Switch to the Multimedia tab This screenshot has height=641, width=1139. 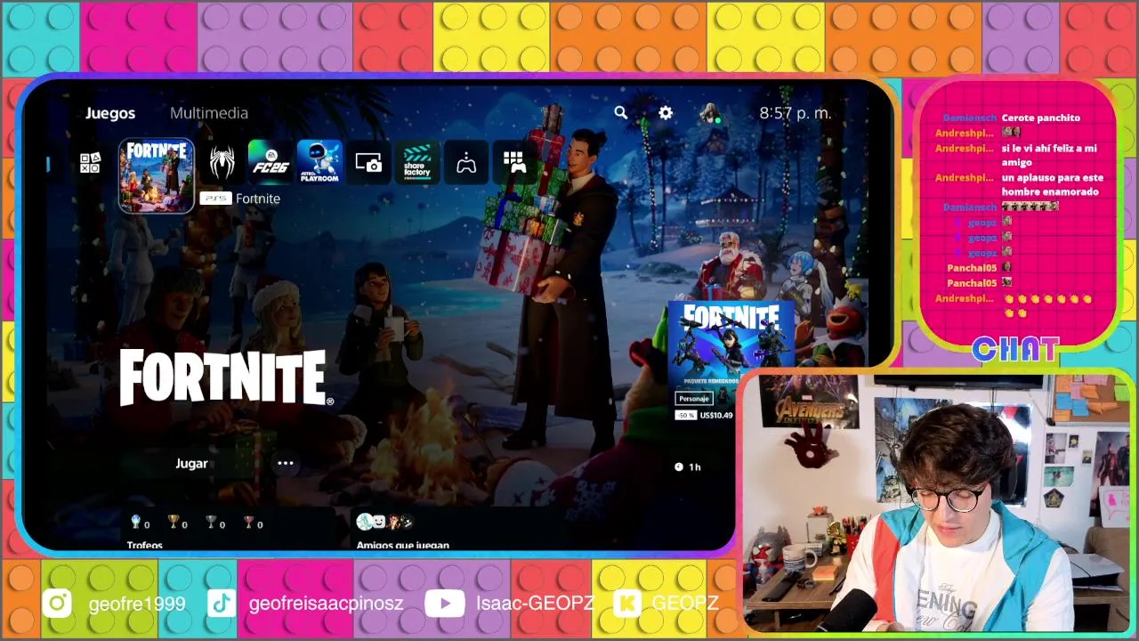pos(209,113)
